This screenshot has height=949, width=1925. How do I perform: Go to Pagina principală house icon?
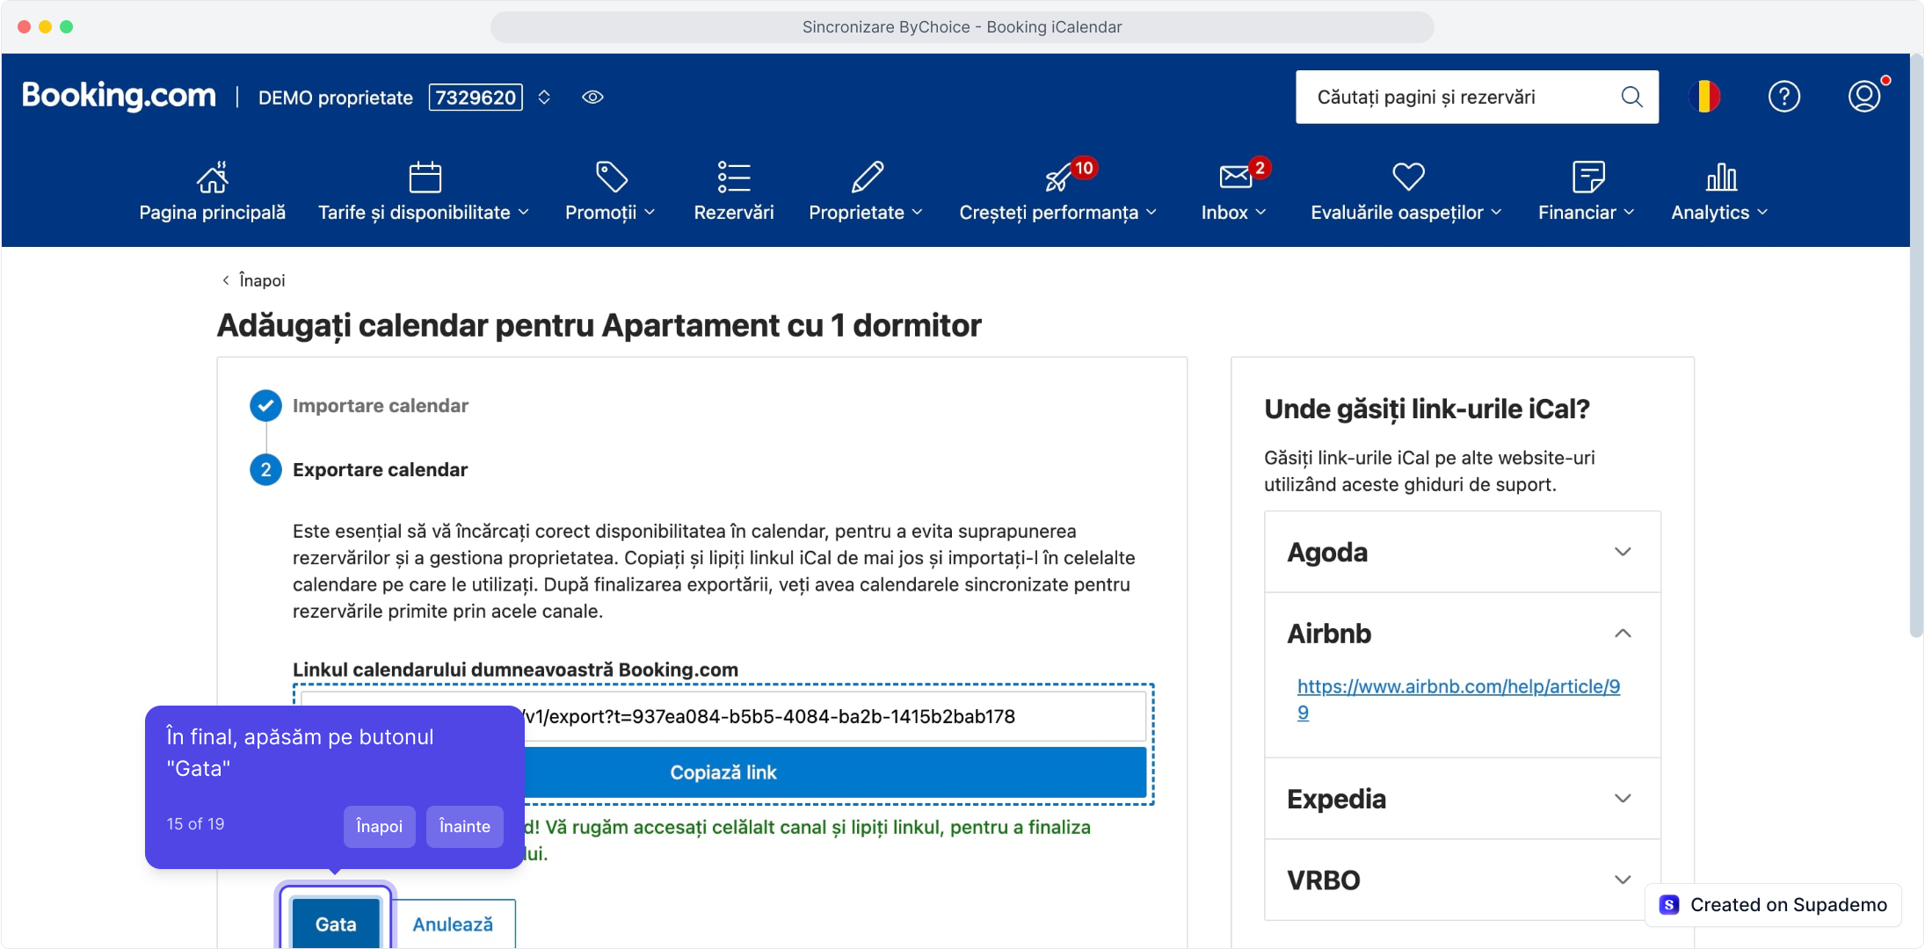[x=212, y=177]
